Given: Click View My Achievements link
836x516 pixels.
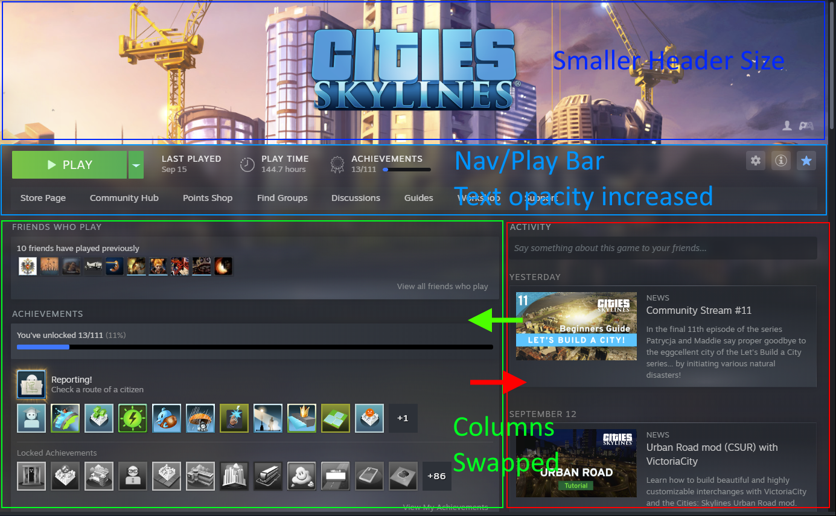Looking at the screenshot, I should tap(445, 508).
